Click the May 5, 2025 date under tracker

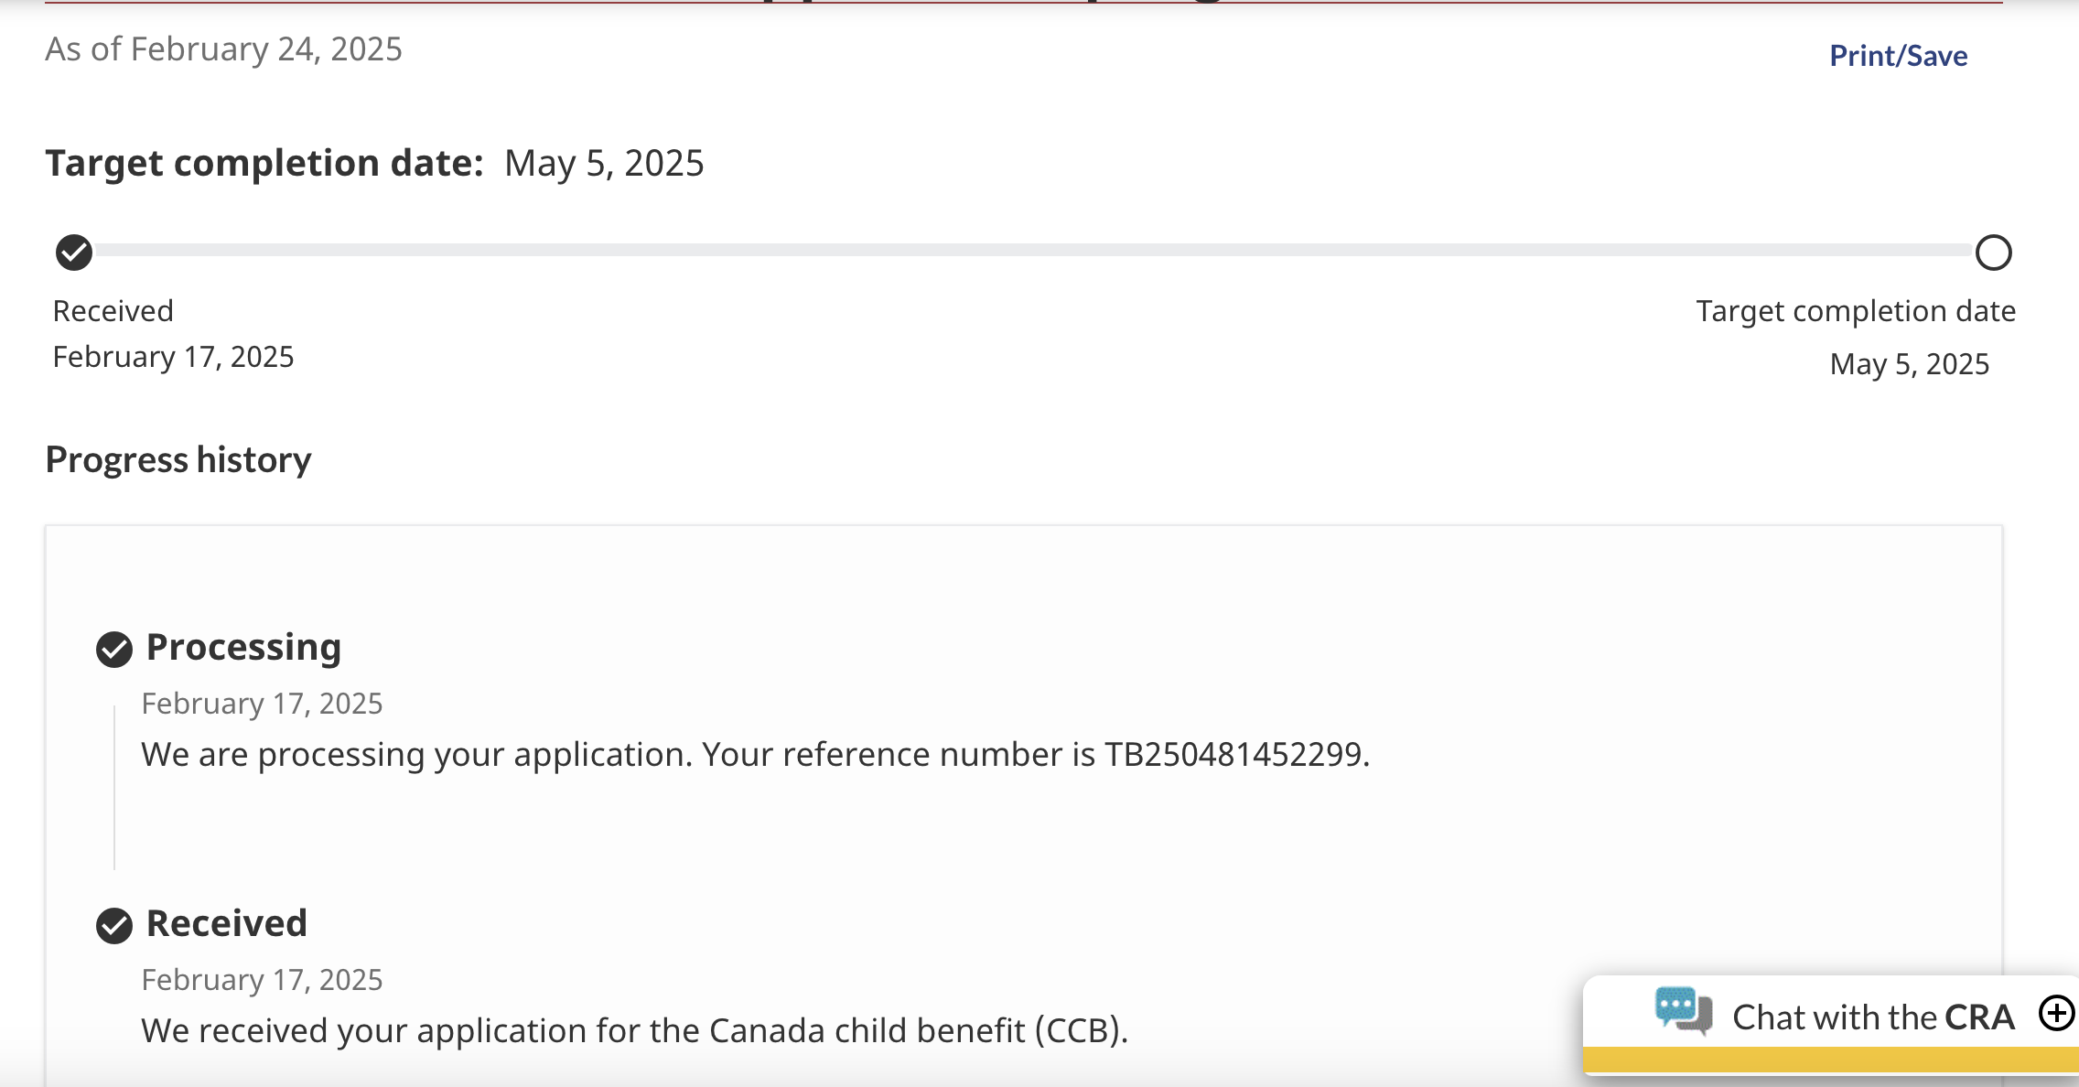[x=1910, y=364]
